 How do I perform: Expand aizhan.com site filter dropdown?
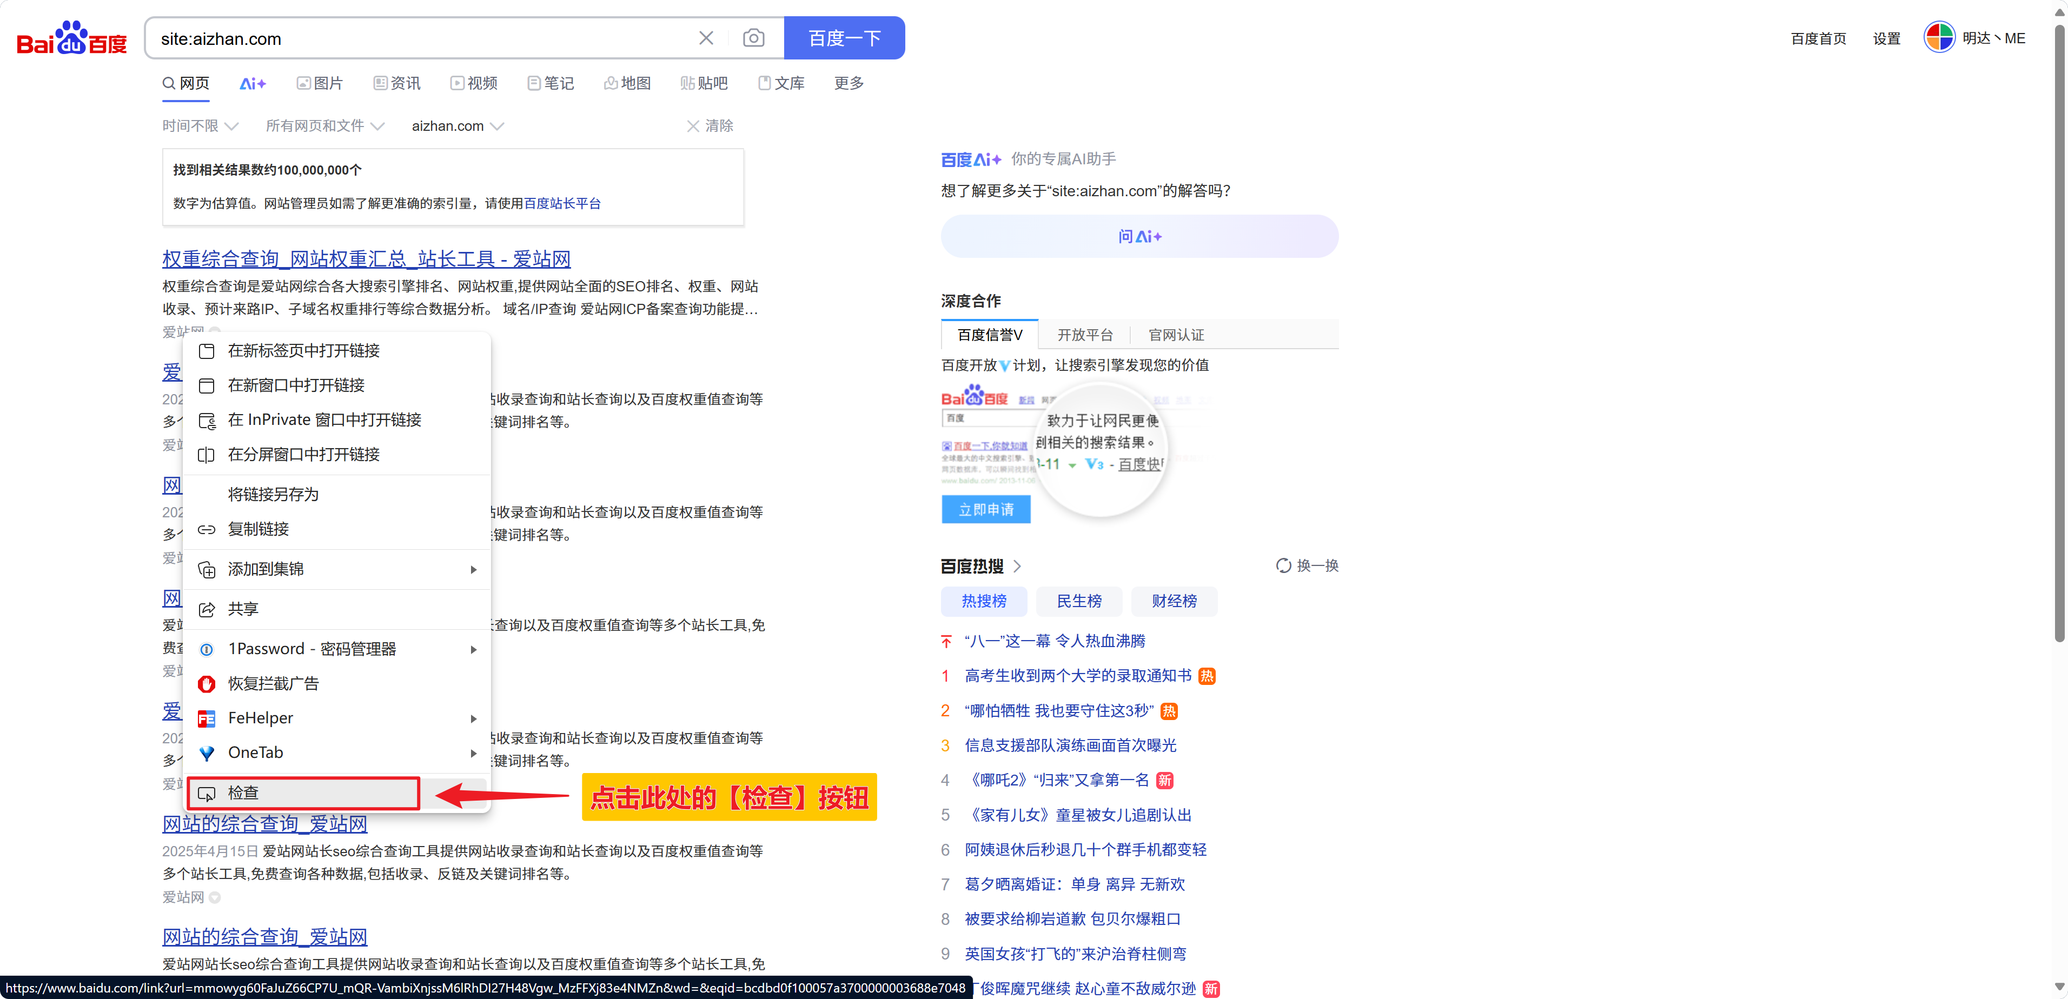tap(458, 126)
